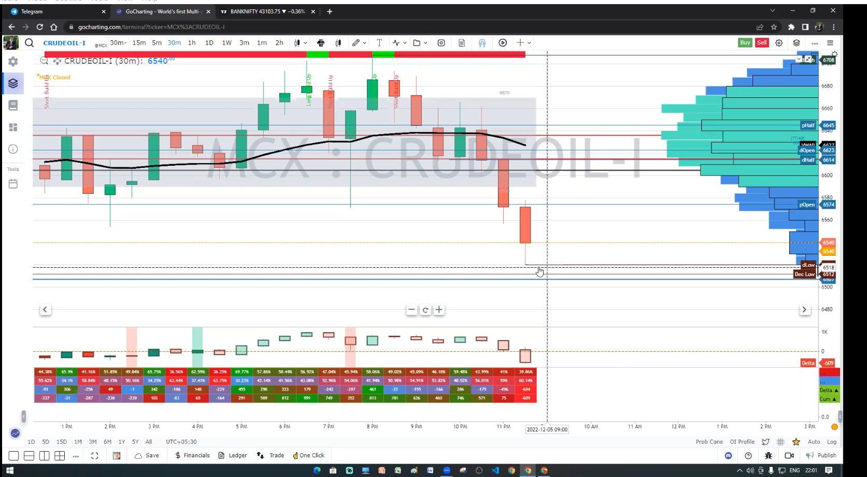Toggle Log scale mode
Viewport: 867px width, 477px height.
click(831, 442)
